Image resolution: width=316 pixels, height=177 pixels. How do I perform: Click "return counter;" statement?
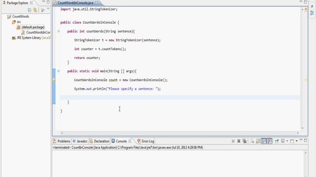pyautogui.click(x=87, y=58)
